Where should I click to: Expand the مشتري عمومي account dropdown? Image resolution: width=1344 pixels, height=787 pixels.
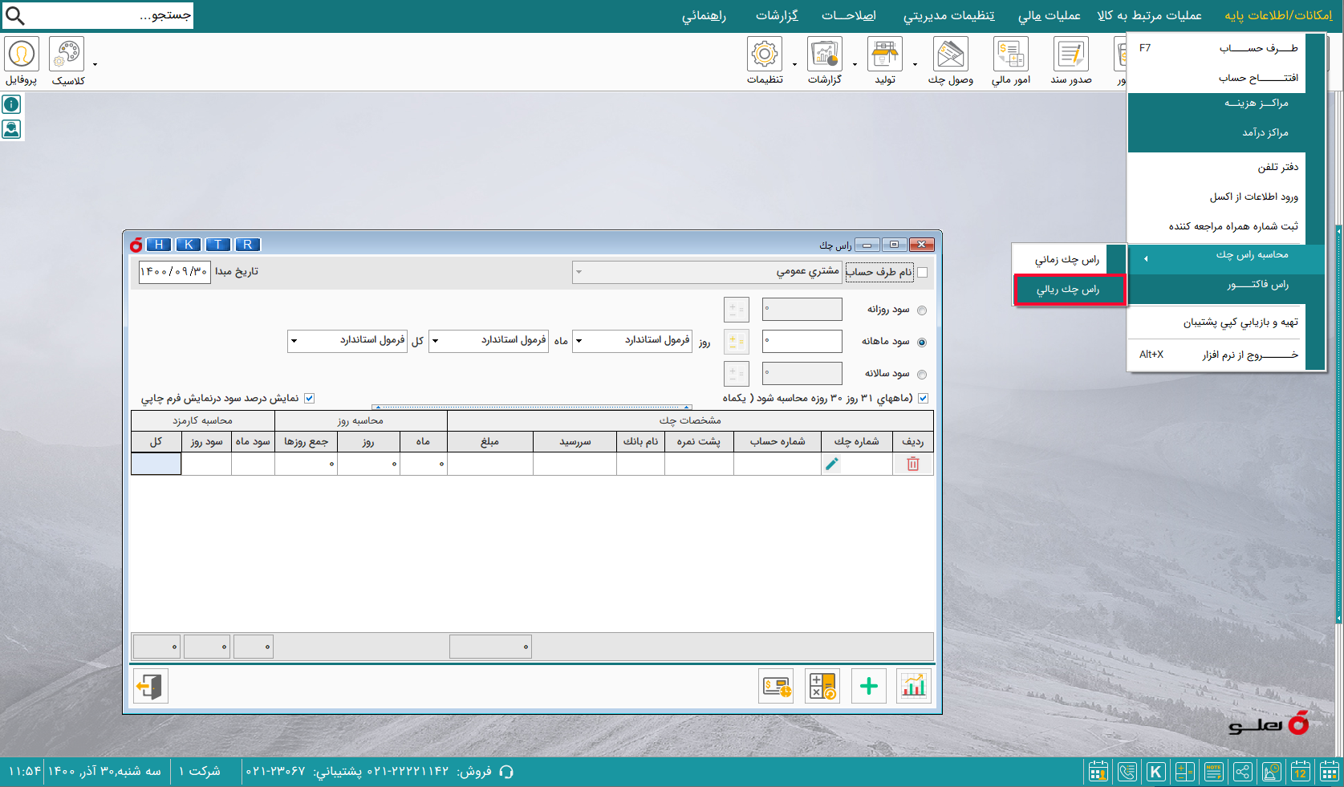click(x=579, y=272)
